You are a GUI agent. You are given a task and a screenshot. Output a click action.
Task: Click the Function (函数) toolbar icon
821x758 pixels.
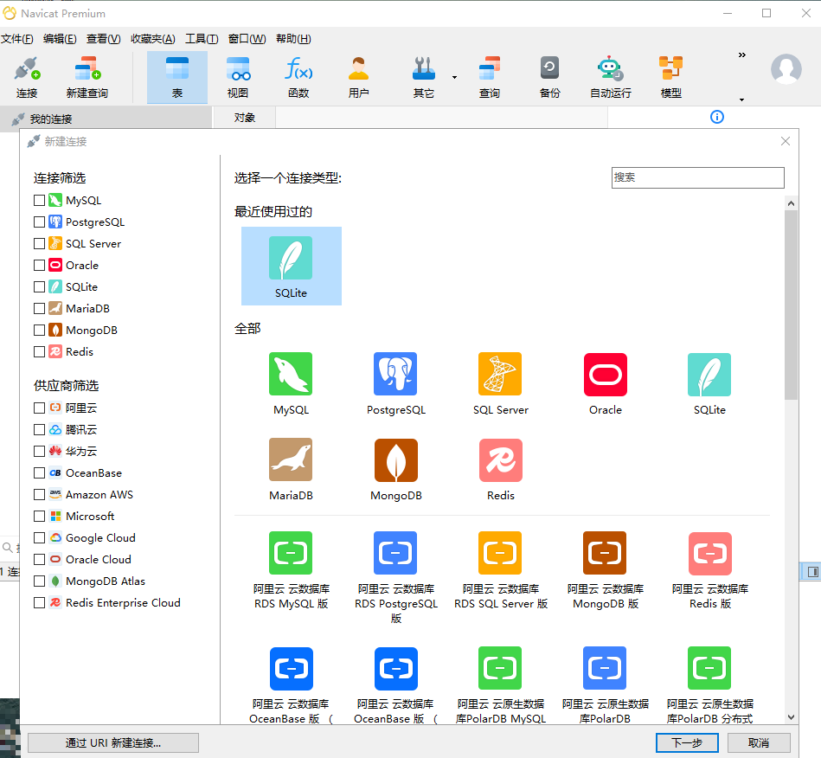(x=298, y=78)
